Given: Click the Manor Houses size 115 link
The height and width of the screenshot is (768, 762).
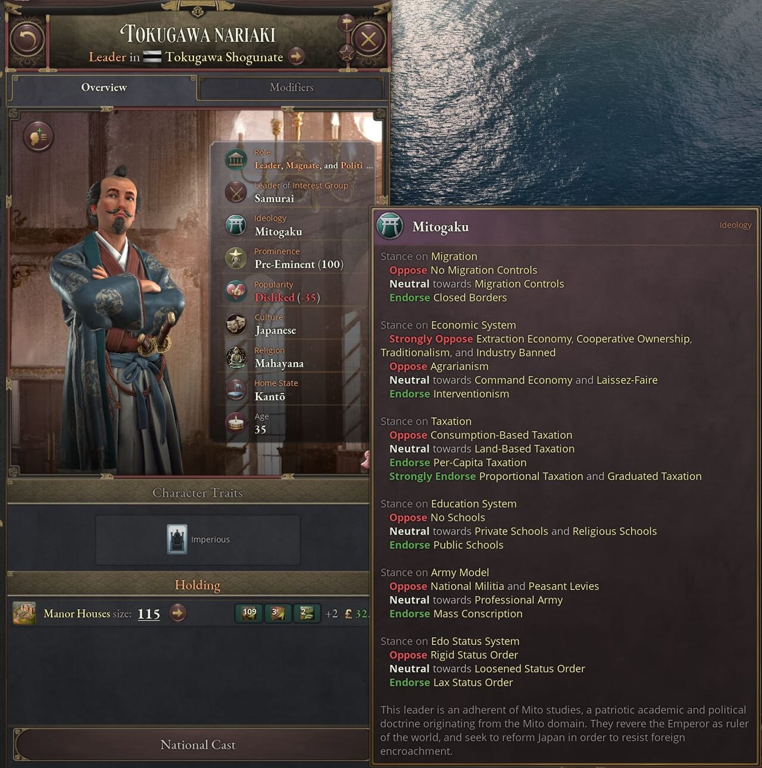Looking at the screenshot, I should coord(149,614).
